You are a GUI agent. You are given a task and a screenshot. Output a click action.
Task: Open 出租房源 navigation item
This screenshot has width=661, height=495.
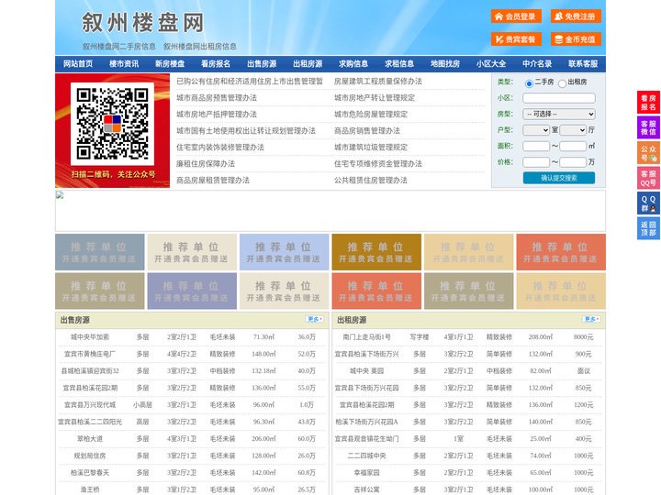[308, 64]
